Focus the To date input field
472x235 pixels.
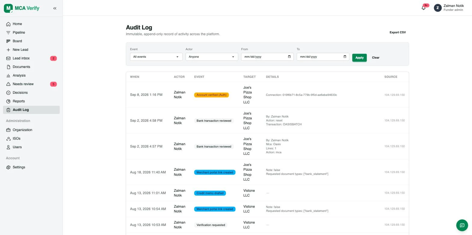(323, 56)
